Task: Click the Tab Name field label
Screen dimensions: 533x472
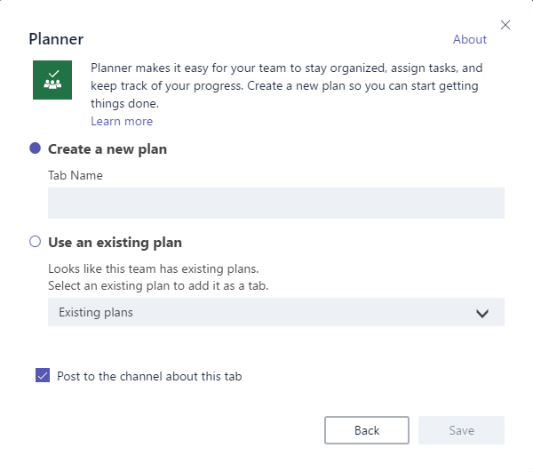Action: (x=76, y=175)
